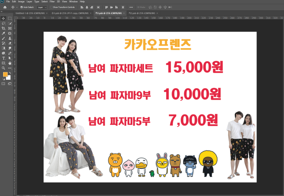Open the File menu
This screenshot has width=284, height=196.
[x=8, y=2]
